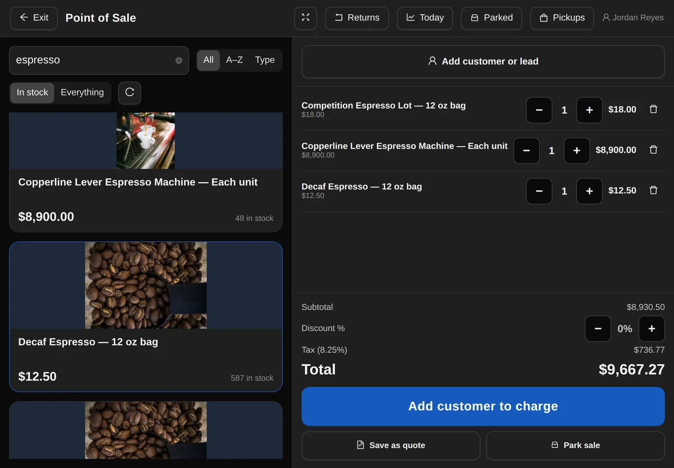Add Copperline Lever Espresso Machine product card
This screenshot has width=674, height=468.
[146, 172]
